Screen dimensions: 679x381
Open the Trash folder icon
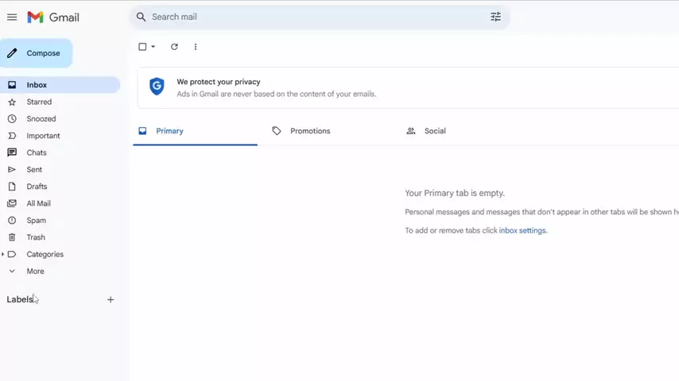(12, 237)
